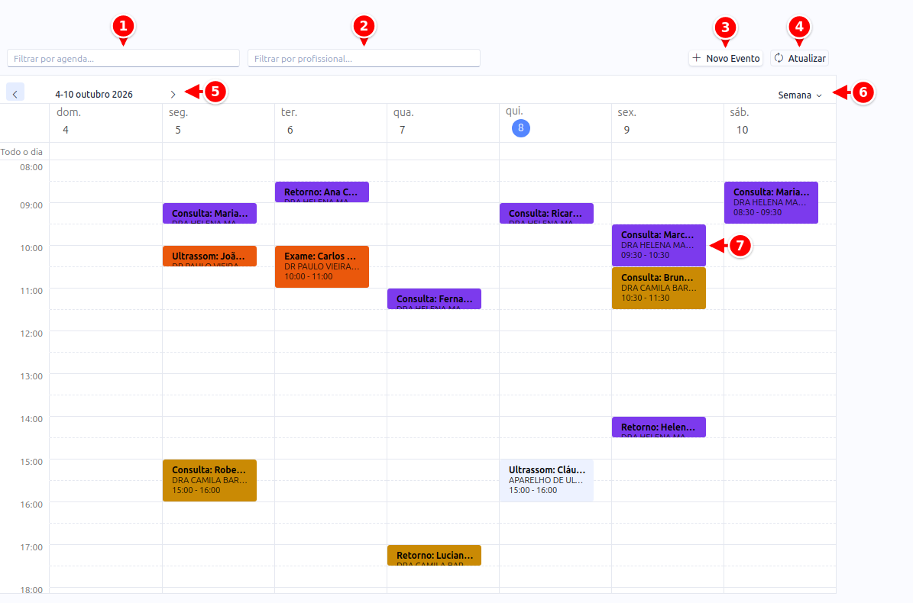Open Consulta: Brun event on Friday

pos(659,289)
